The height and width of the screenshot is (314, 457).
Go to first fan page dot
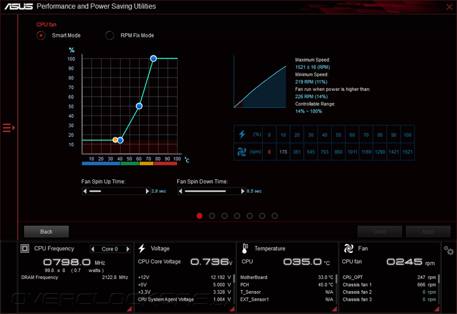pyautogui.click(x=199, y=215)
